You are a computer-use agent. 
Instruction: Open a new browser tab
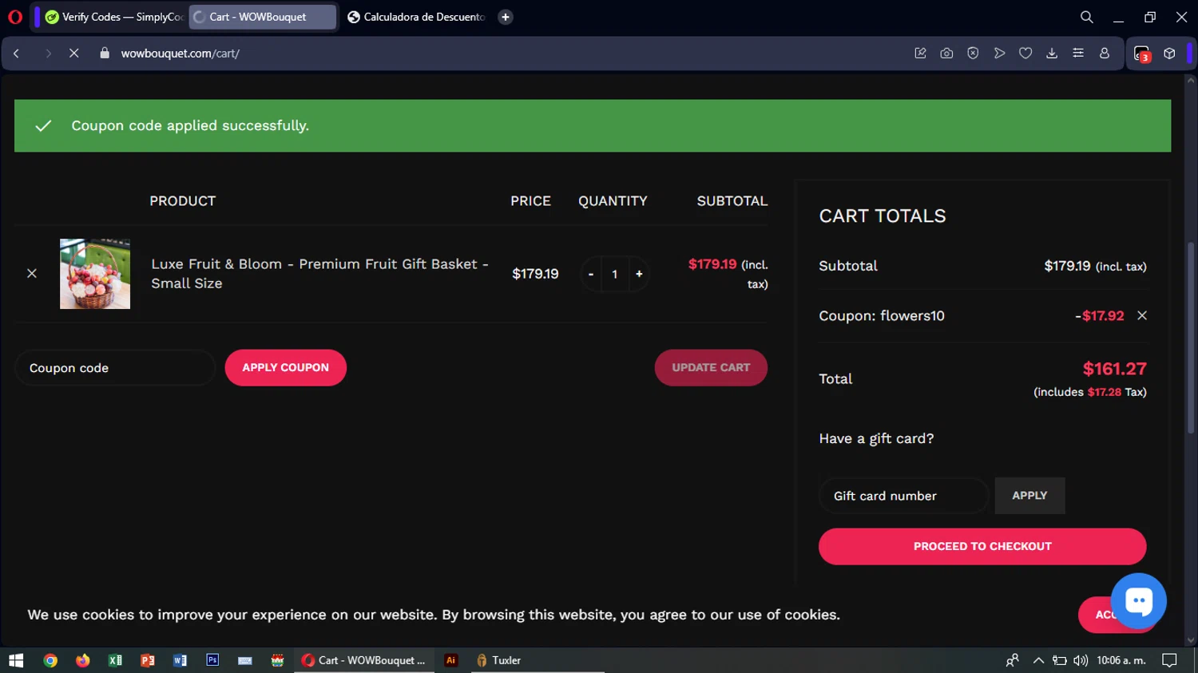(506, 17)
